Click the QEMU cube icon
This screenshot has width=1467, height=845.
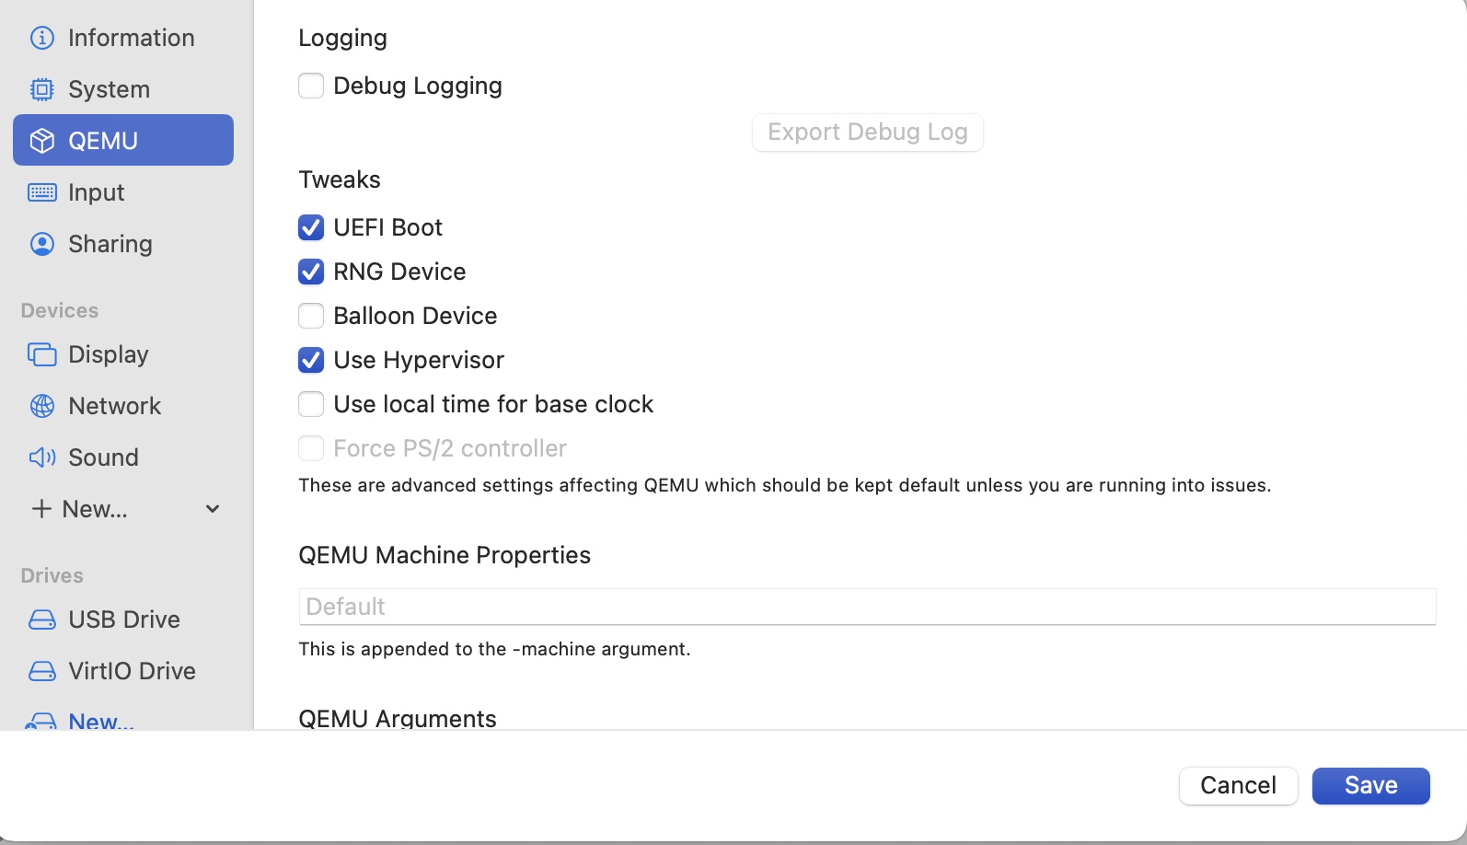42,141
